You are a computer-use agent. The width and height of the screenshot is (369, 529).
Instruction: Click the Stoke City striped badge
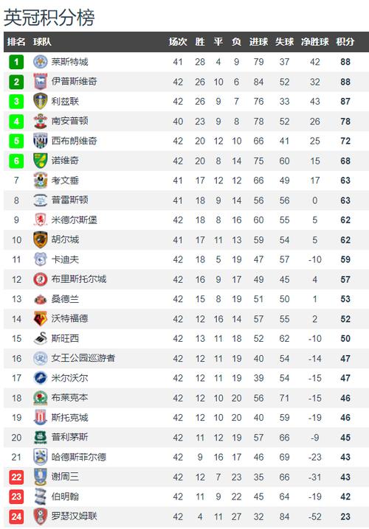pos(40,418)
